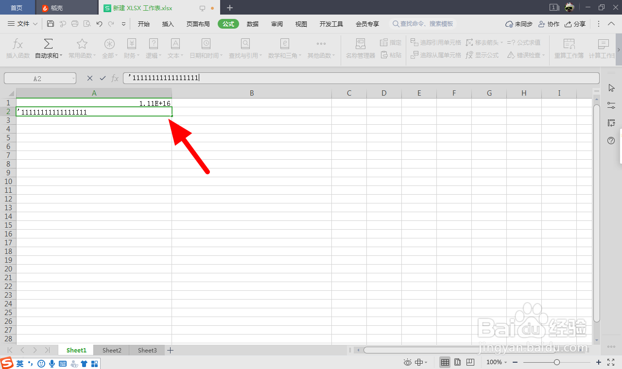The image size is (622, 369).
Task: Click the Share (分享) button
Action: pos(575,24)
